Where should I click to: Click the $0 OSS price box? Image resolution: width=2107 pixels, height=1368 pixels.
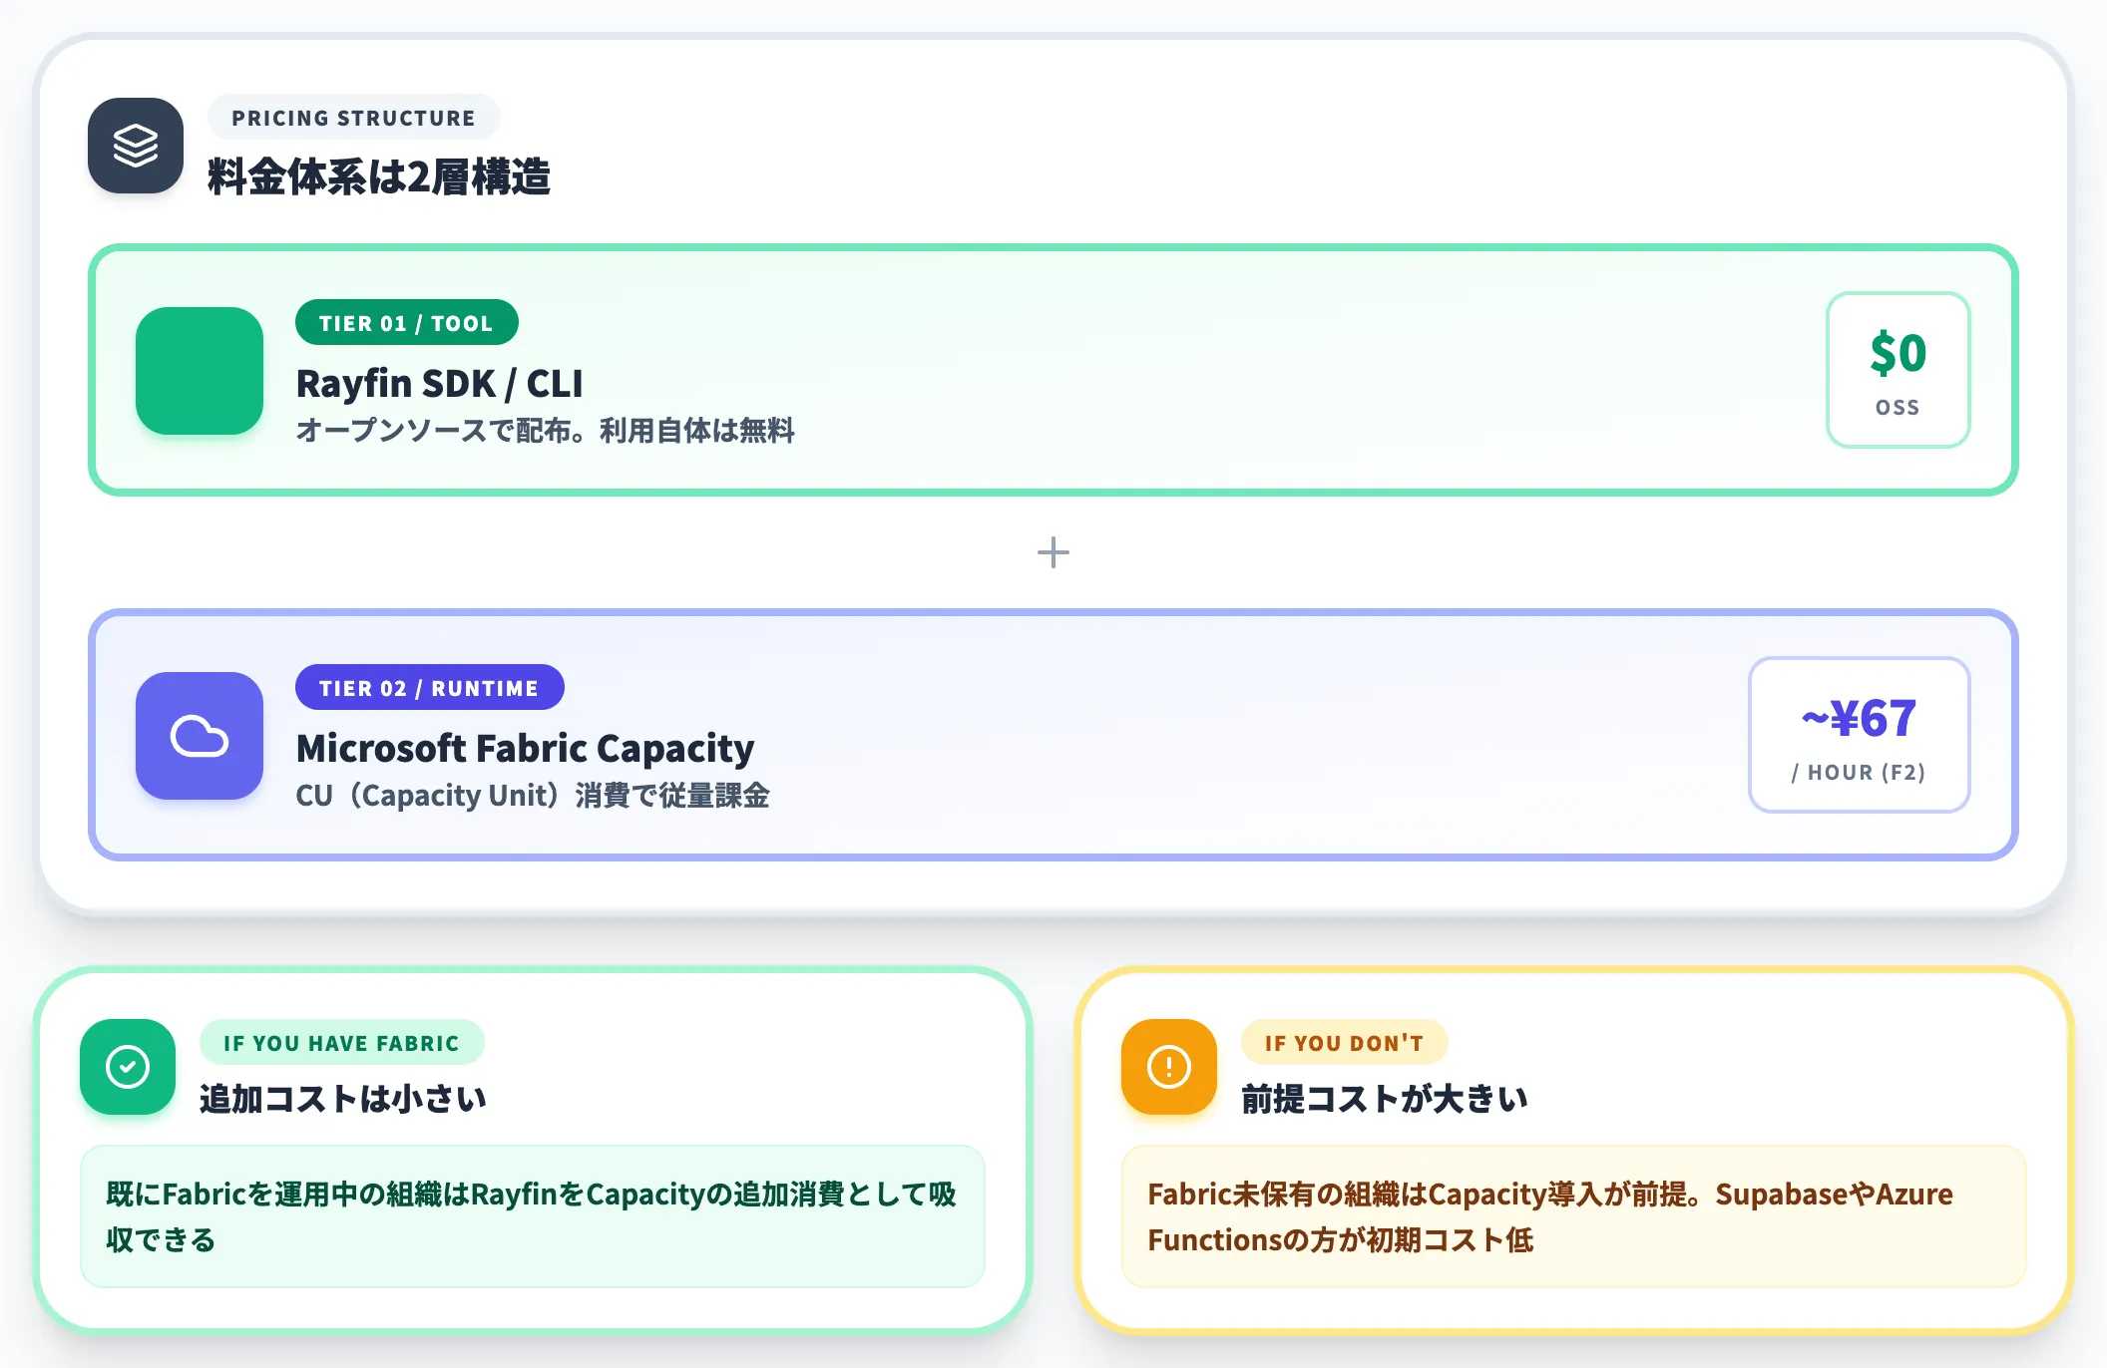[x=1897, y=370]
